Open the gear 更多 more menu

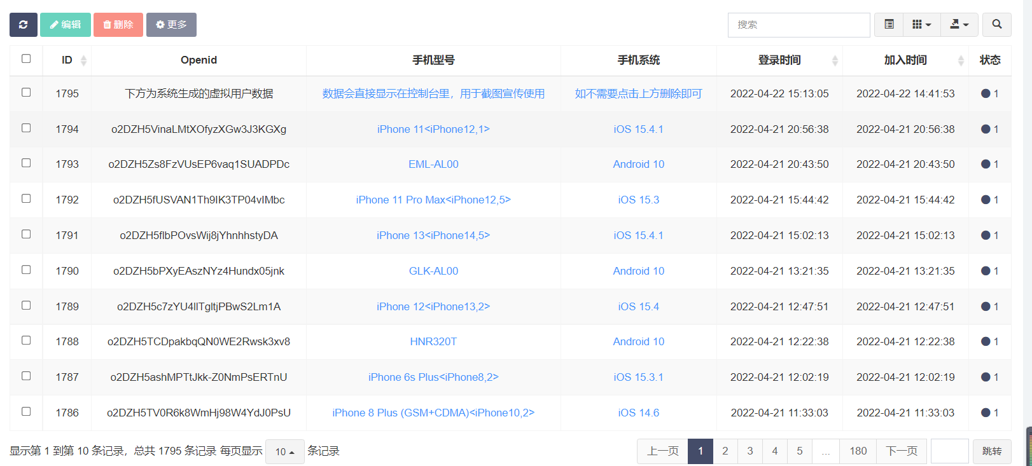pos(171,25)
